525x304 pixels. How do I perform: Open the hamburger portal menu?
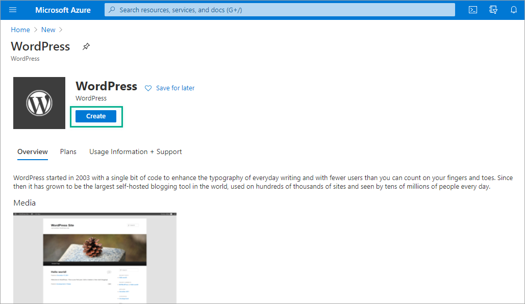(x=13, y=10)
